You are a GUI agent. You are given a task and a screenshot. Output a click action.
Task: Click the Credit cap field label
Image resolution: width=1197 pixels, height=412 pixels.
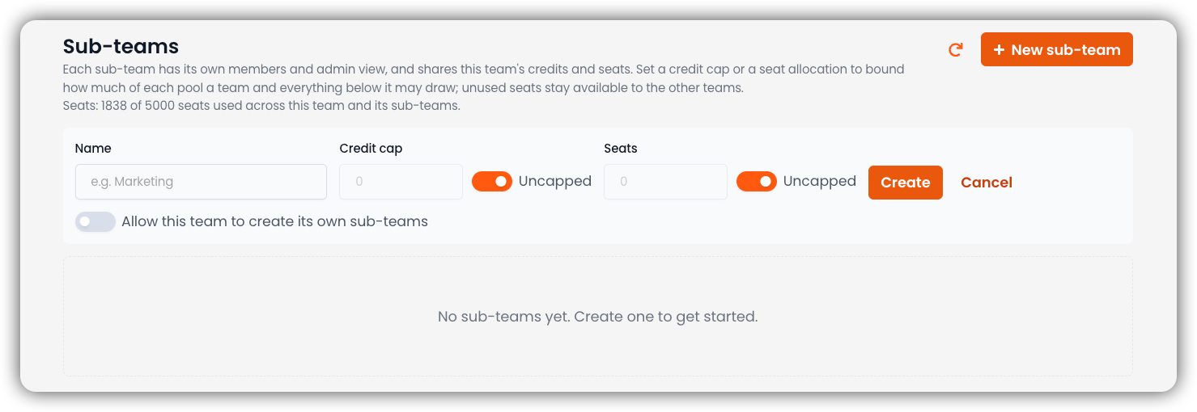click(x=371, y=149)
